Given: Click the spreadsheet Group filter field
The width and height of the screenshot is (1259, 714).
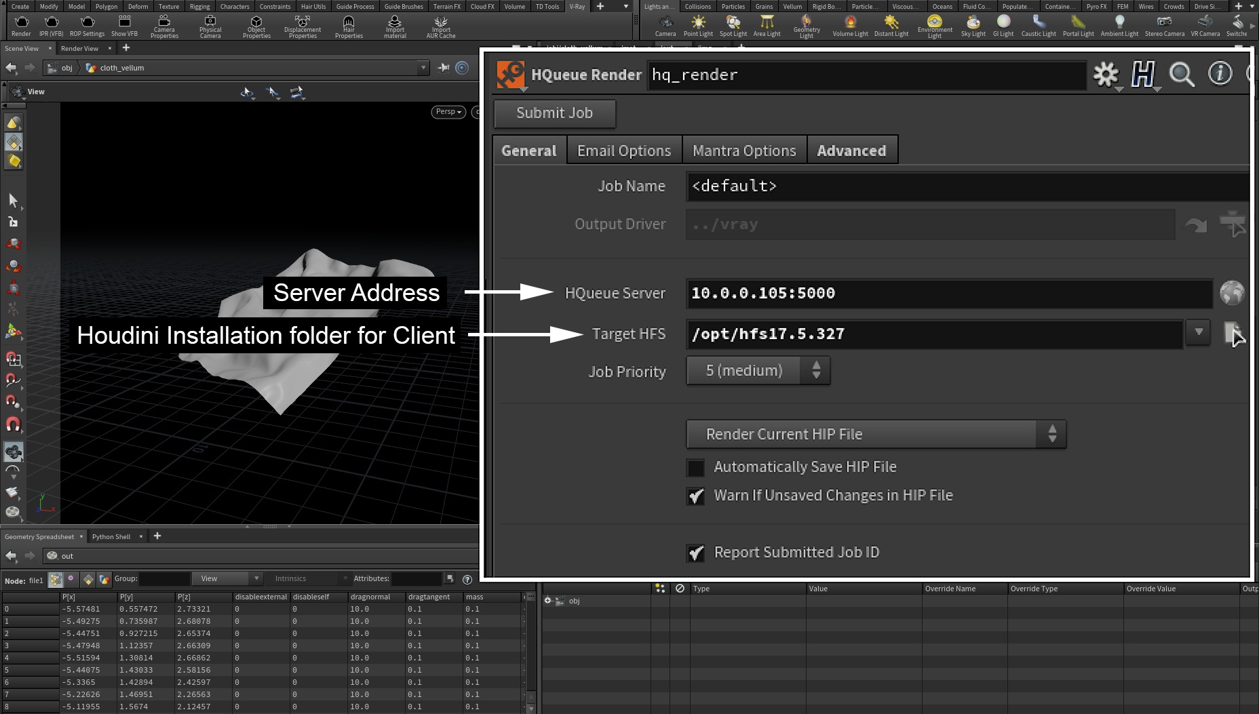Looking at the screenshot, I should [164, 578].
